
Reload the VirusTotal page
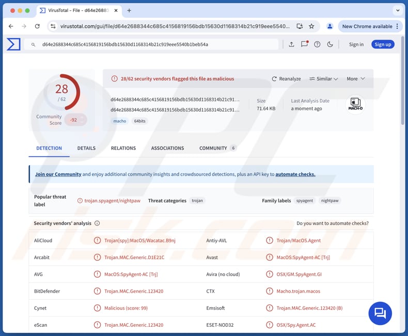tap(37, 26)
